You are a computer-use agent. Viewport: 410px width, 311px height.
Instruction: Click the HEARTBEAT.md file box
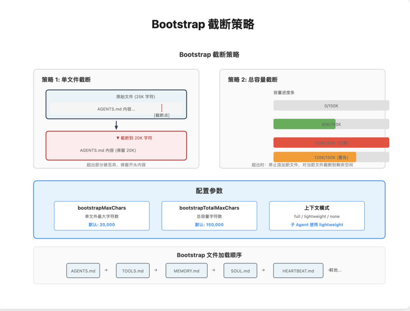[298, 270]
